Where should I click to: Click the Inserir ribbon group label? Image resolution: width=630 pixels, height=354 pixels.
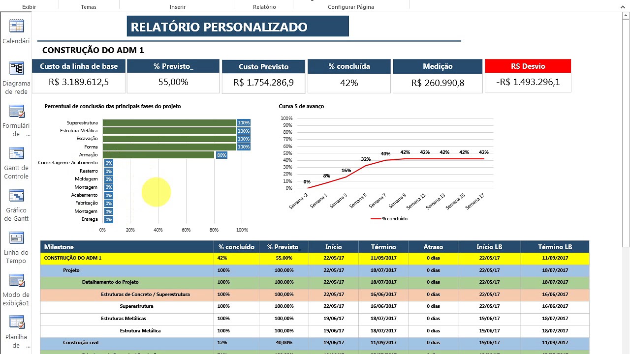(x=178, y=7)
